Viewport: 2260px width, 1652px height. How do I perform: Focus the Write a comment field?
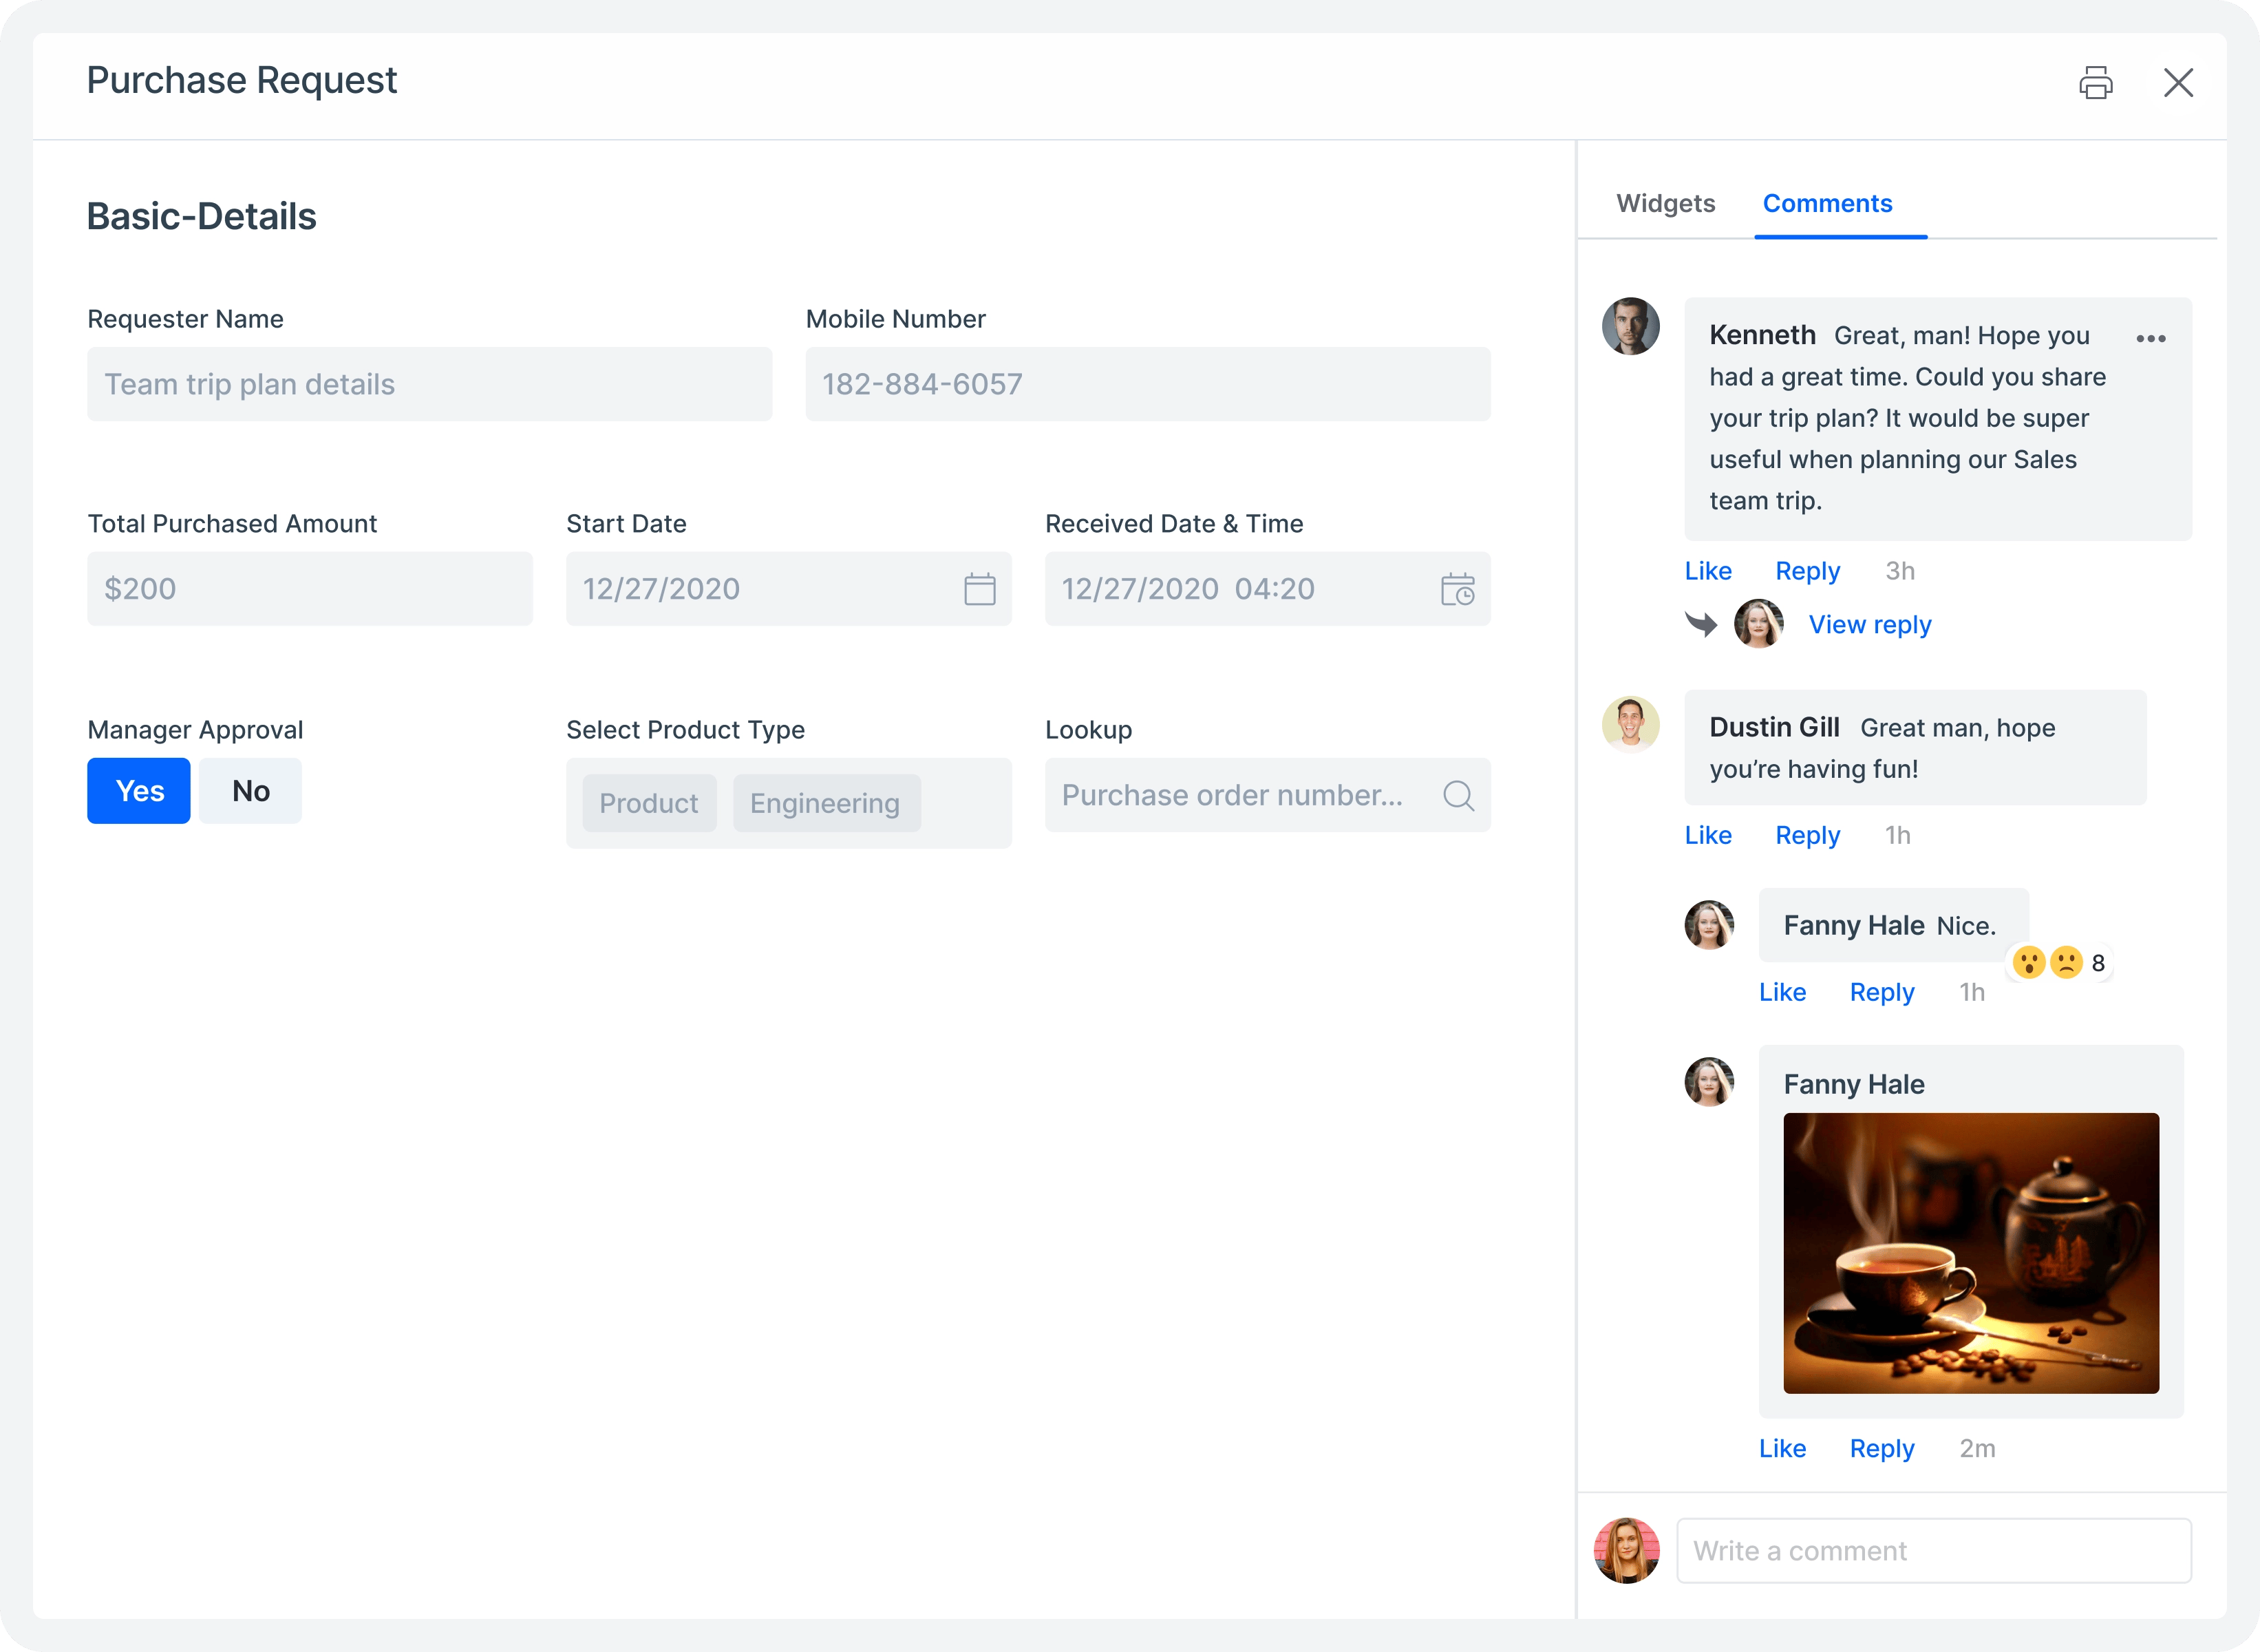click(1933, 1551)
